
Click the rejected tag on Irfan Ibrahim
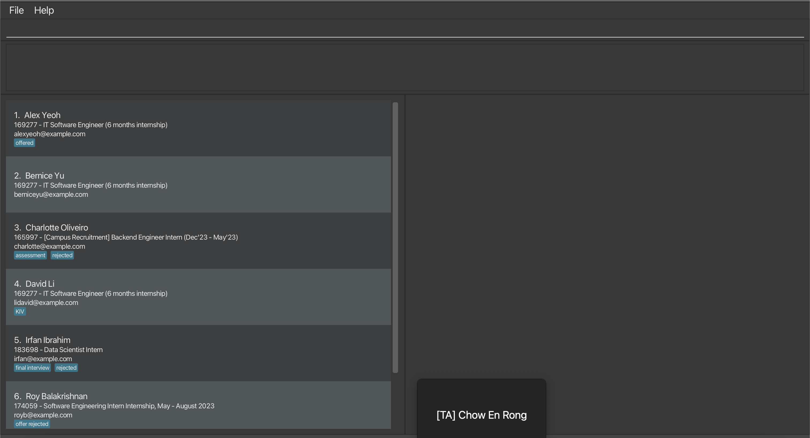(x=66, y=368)
